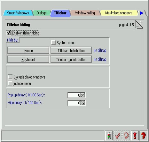149x142 pixels.
Task: Click the plus on the page corner
Action: point(141,22)
